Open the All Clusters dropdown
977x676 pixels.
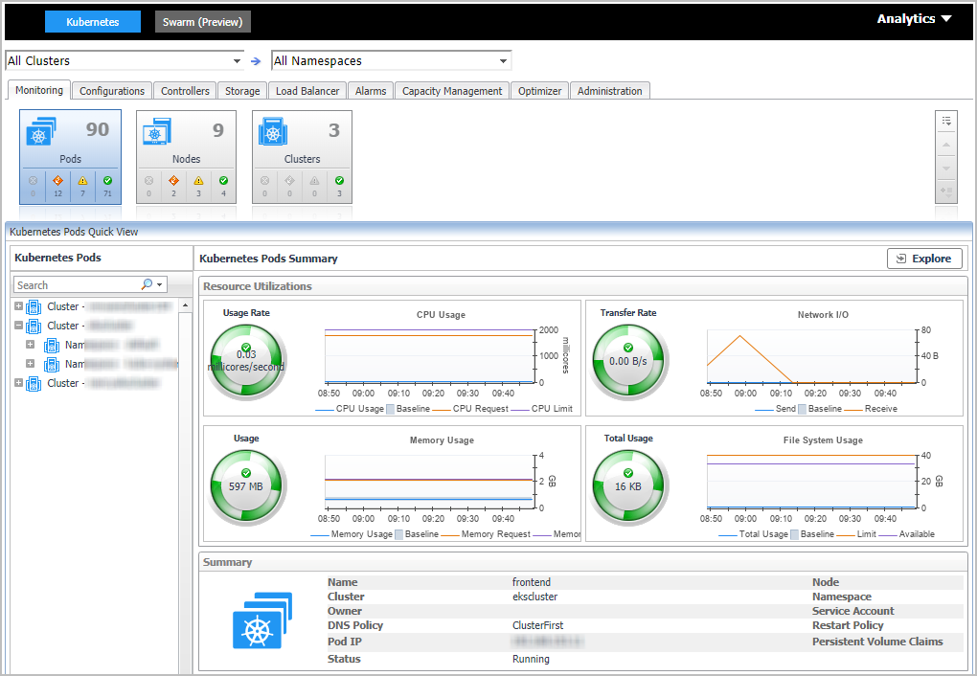pos(237,61)
